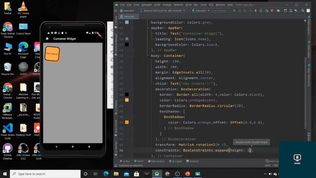This screenshot has width=316, height=178.
Task: Open the Tools menu
Action: 203,4
